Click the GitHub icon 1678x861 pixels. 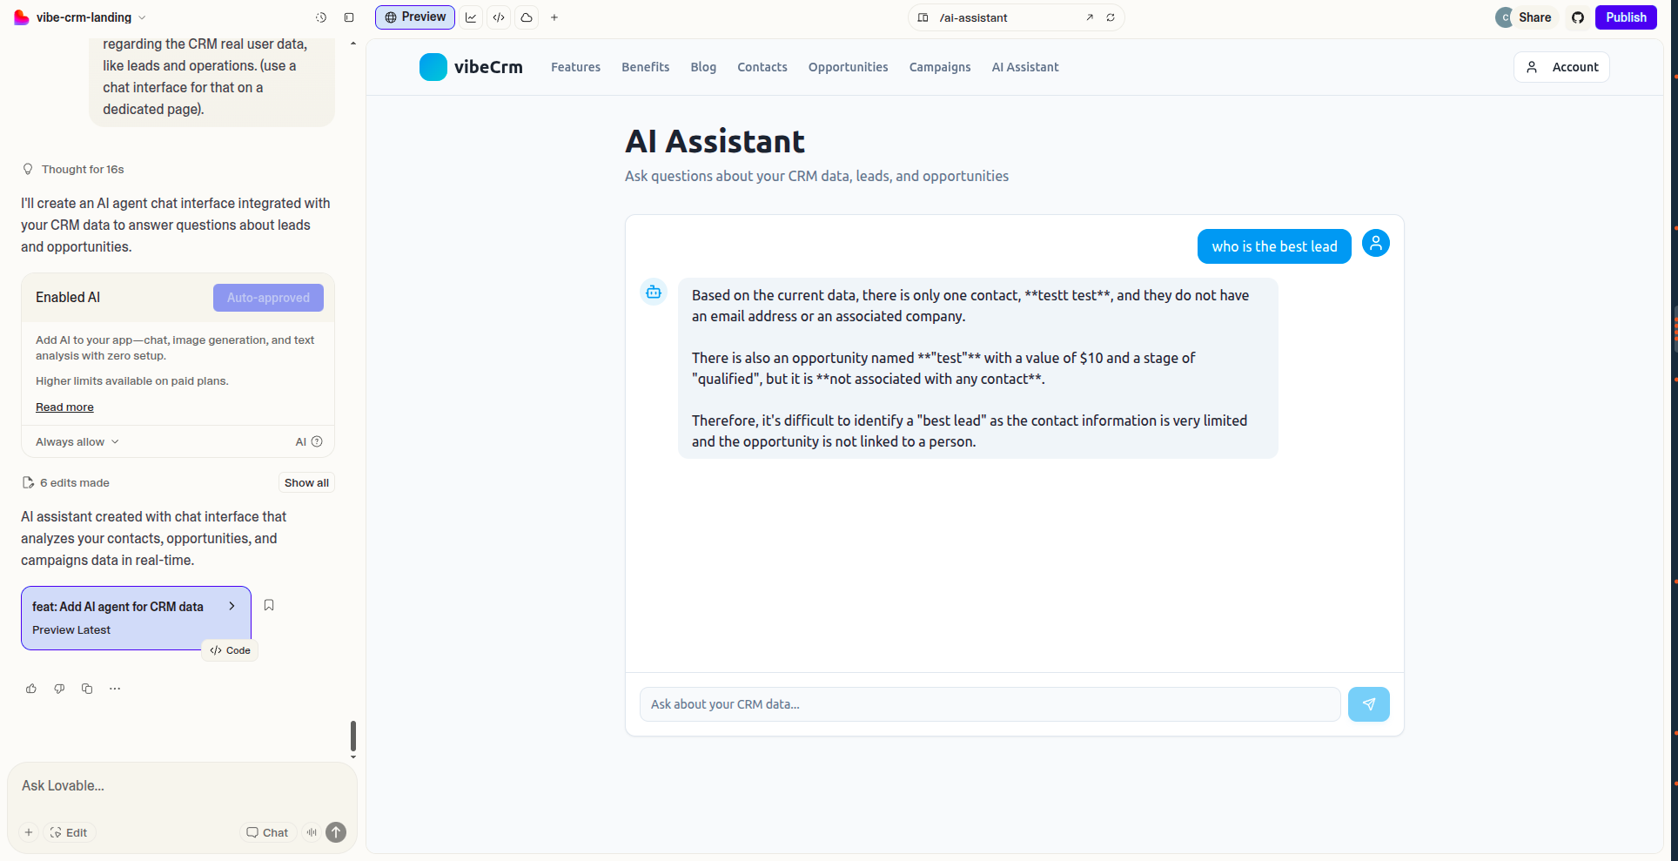1578,17
